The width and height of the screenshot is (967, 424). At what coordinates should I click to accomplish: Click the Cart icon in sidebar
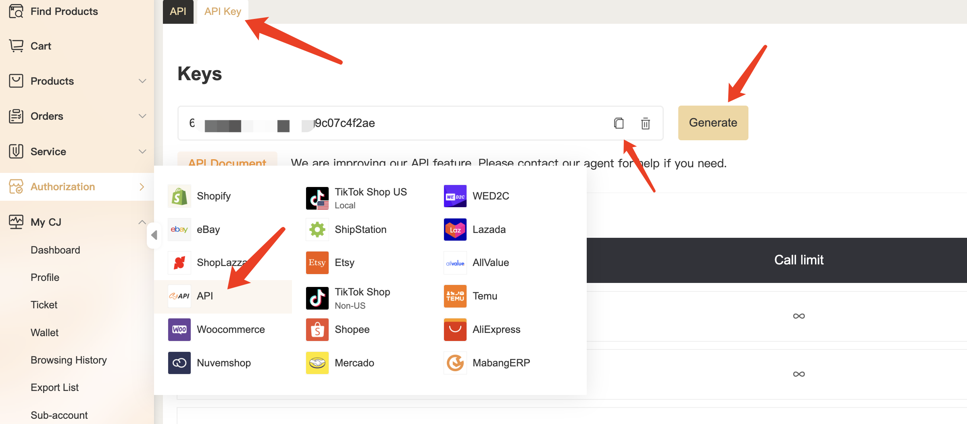16,46
